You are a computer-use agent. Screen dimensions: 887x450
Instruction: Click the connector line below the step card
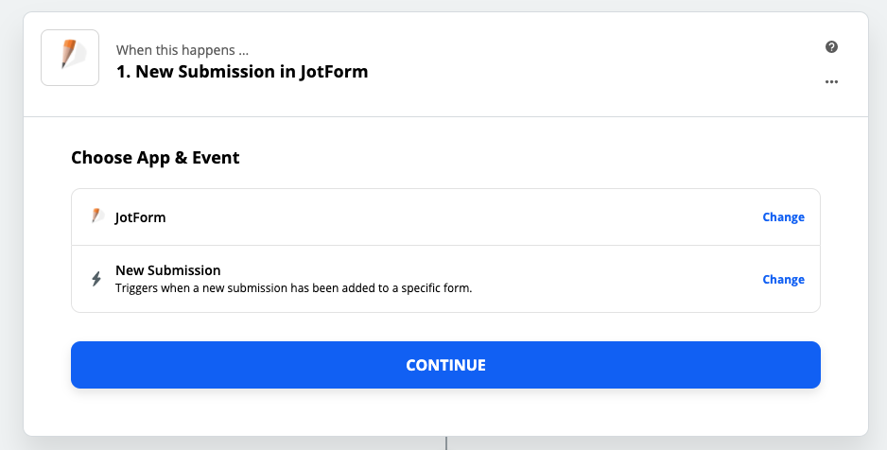pyautogui.click(x=445, y=442)
